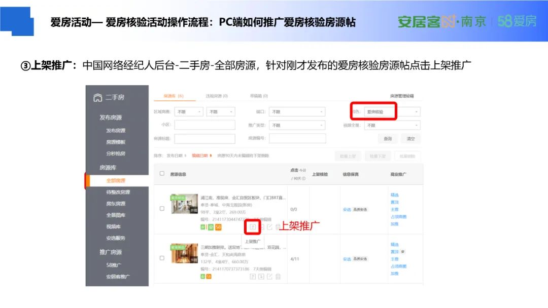The width and height of the screenshot is (548, 308).
Task: Click 占领商圈 link for the 269.00万 listing
Action: pos(398,217)
